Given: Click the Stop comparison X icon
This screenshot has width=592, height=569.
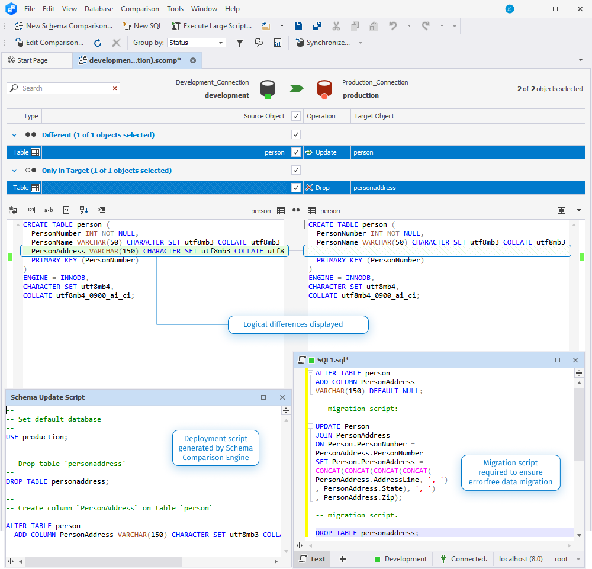Looking at the screenshot, I should pyautogui.click(x=116, y=43).
